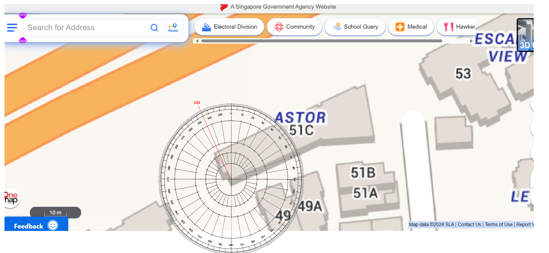Image resolution: width=549 pixels, height=253 pixels.
Task: Open the hamburger main menu
Action: click(12, 28)
